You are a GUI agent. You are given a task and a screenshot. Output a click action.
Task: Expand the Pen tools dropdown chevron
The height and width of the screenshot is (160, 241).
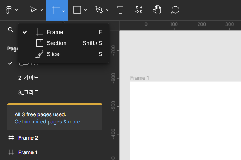point(107,10)
